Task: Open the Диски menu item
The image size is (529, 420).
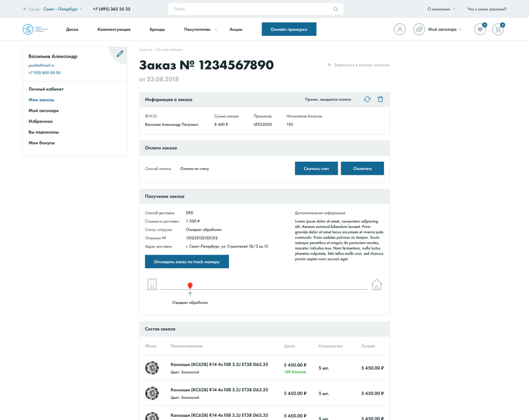Action: [x=72, y=29]
